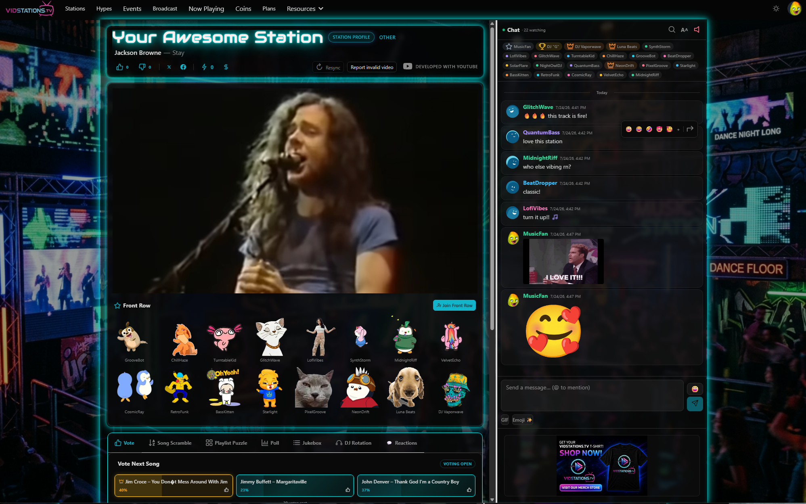Toggle light/dark theme sun icon
Screen dimensions: 806x504
point(776,8)
